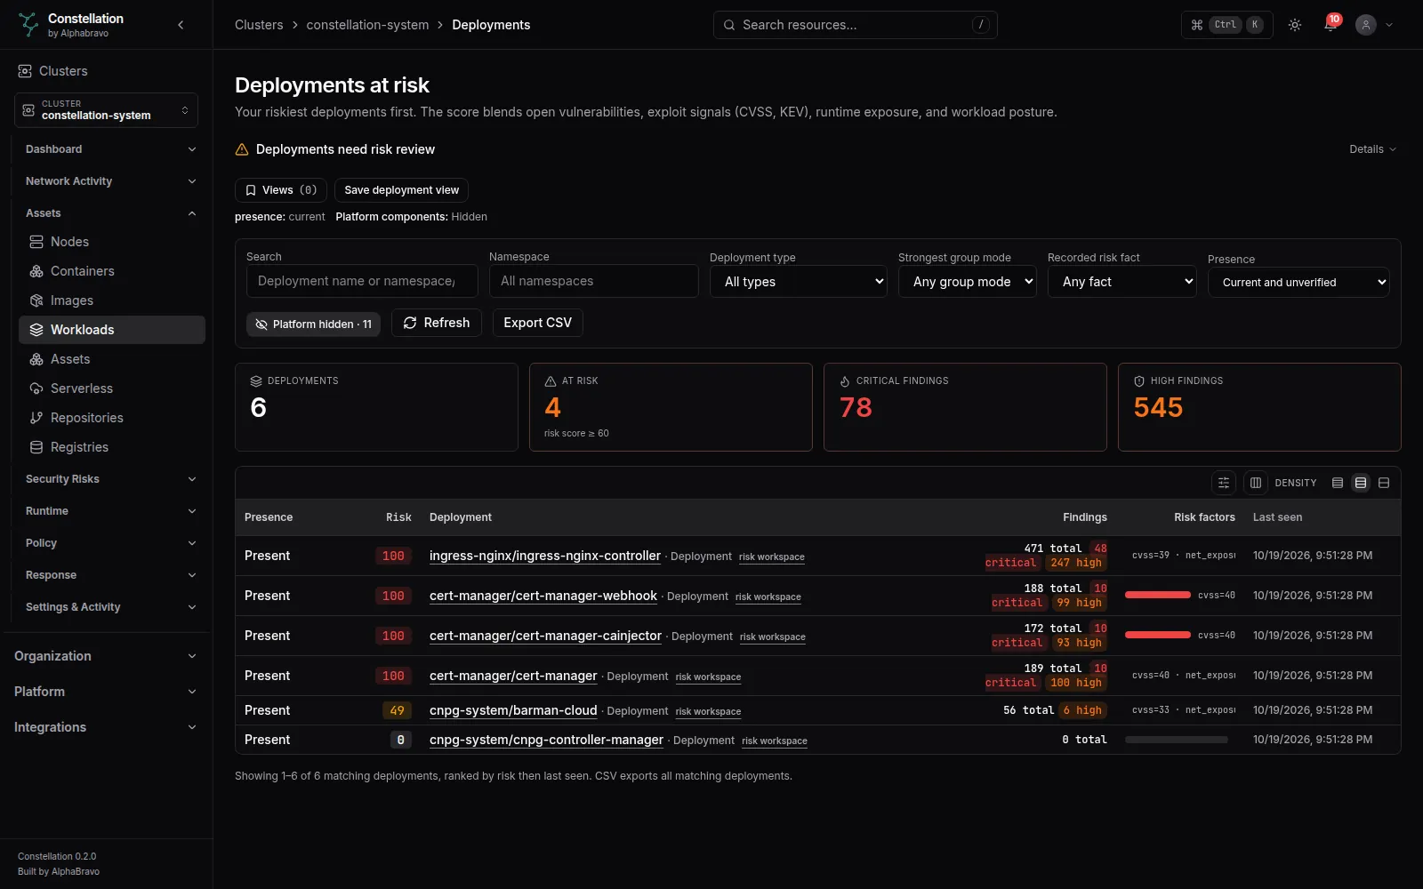Focus the Search resources field
Viewport: 1423px width, 889px height.
855,25
